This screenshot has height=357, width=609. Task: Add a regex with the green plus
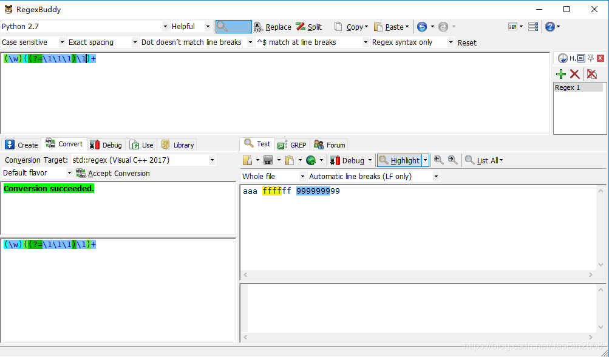click(x=561, y=74)
